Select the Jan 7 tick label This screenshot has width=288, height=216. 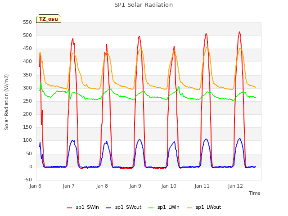tap(68, 186)
